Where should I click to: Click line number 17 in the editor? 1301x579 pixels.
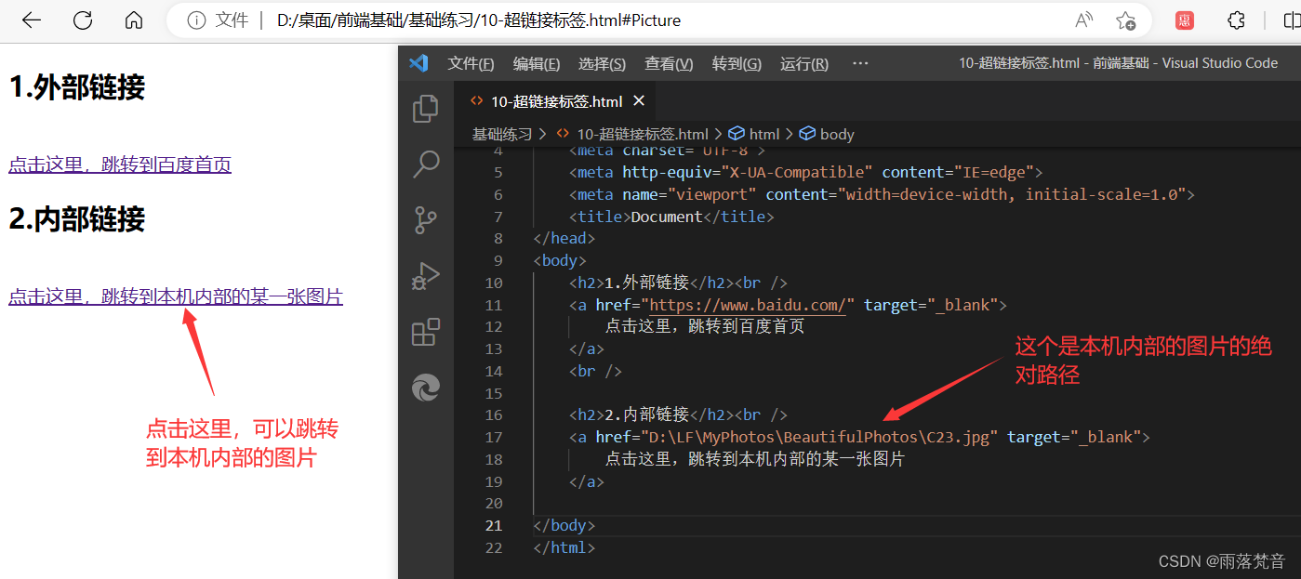494,437
